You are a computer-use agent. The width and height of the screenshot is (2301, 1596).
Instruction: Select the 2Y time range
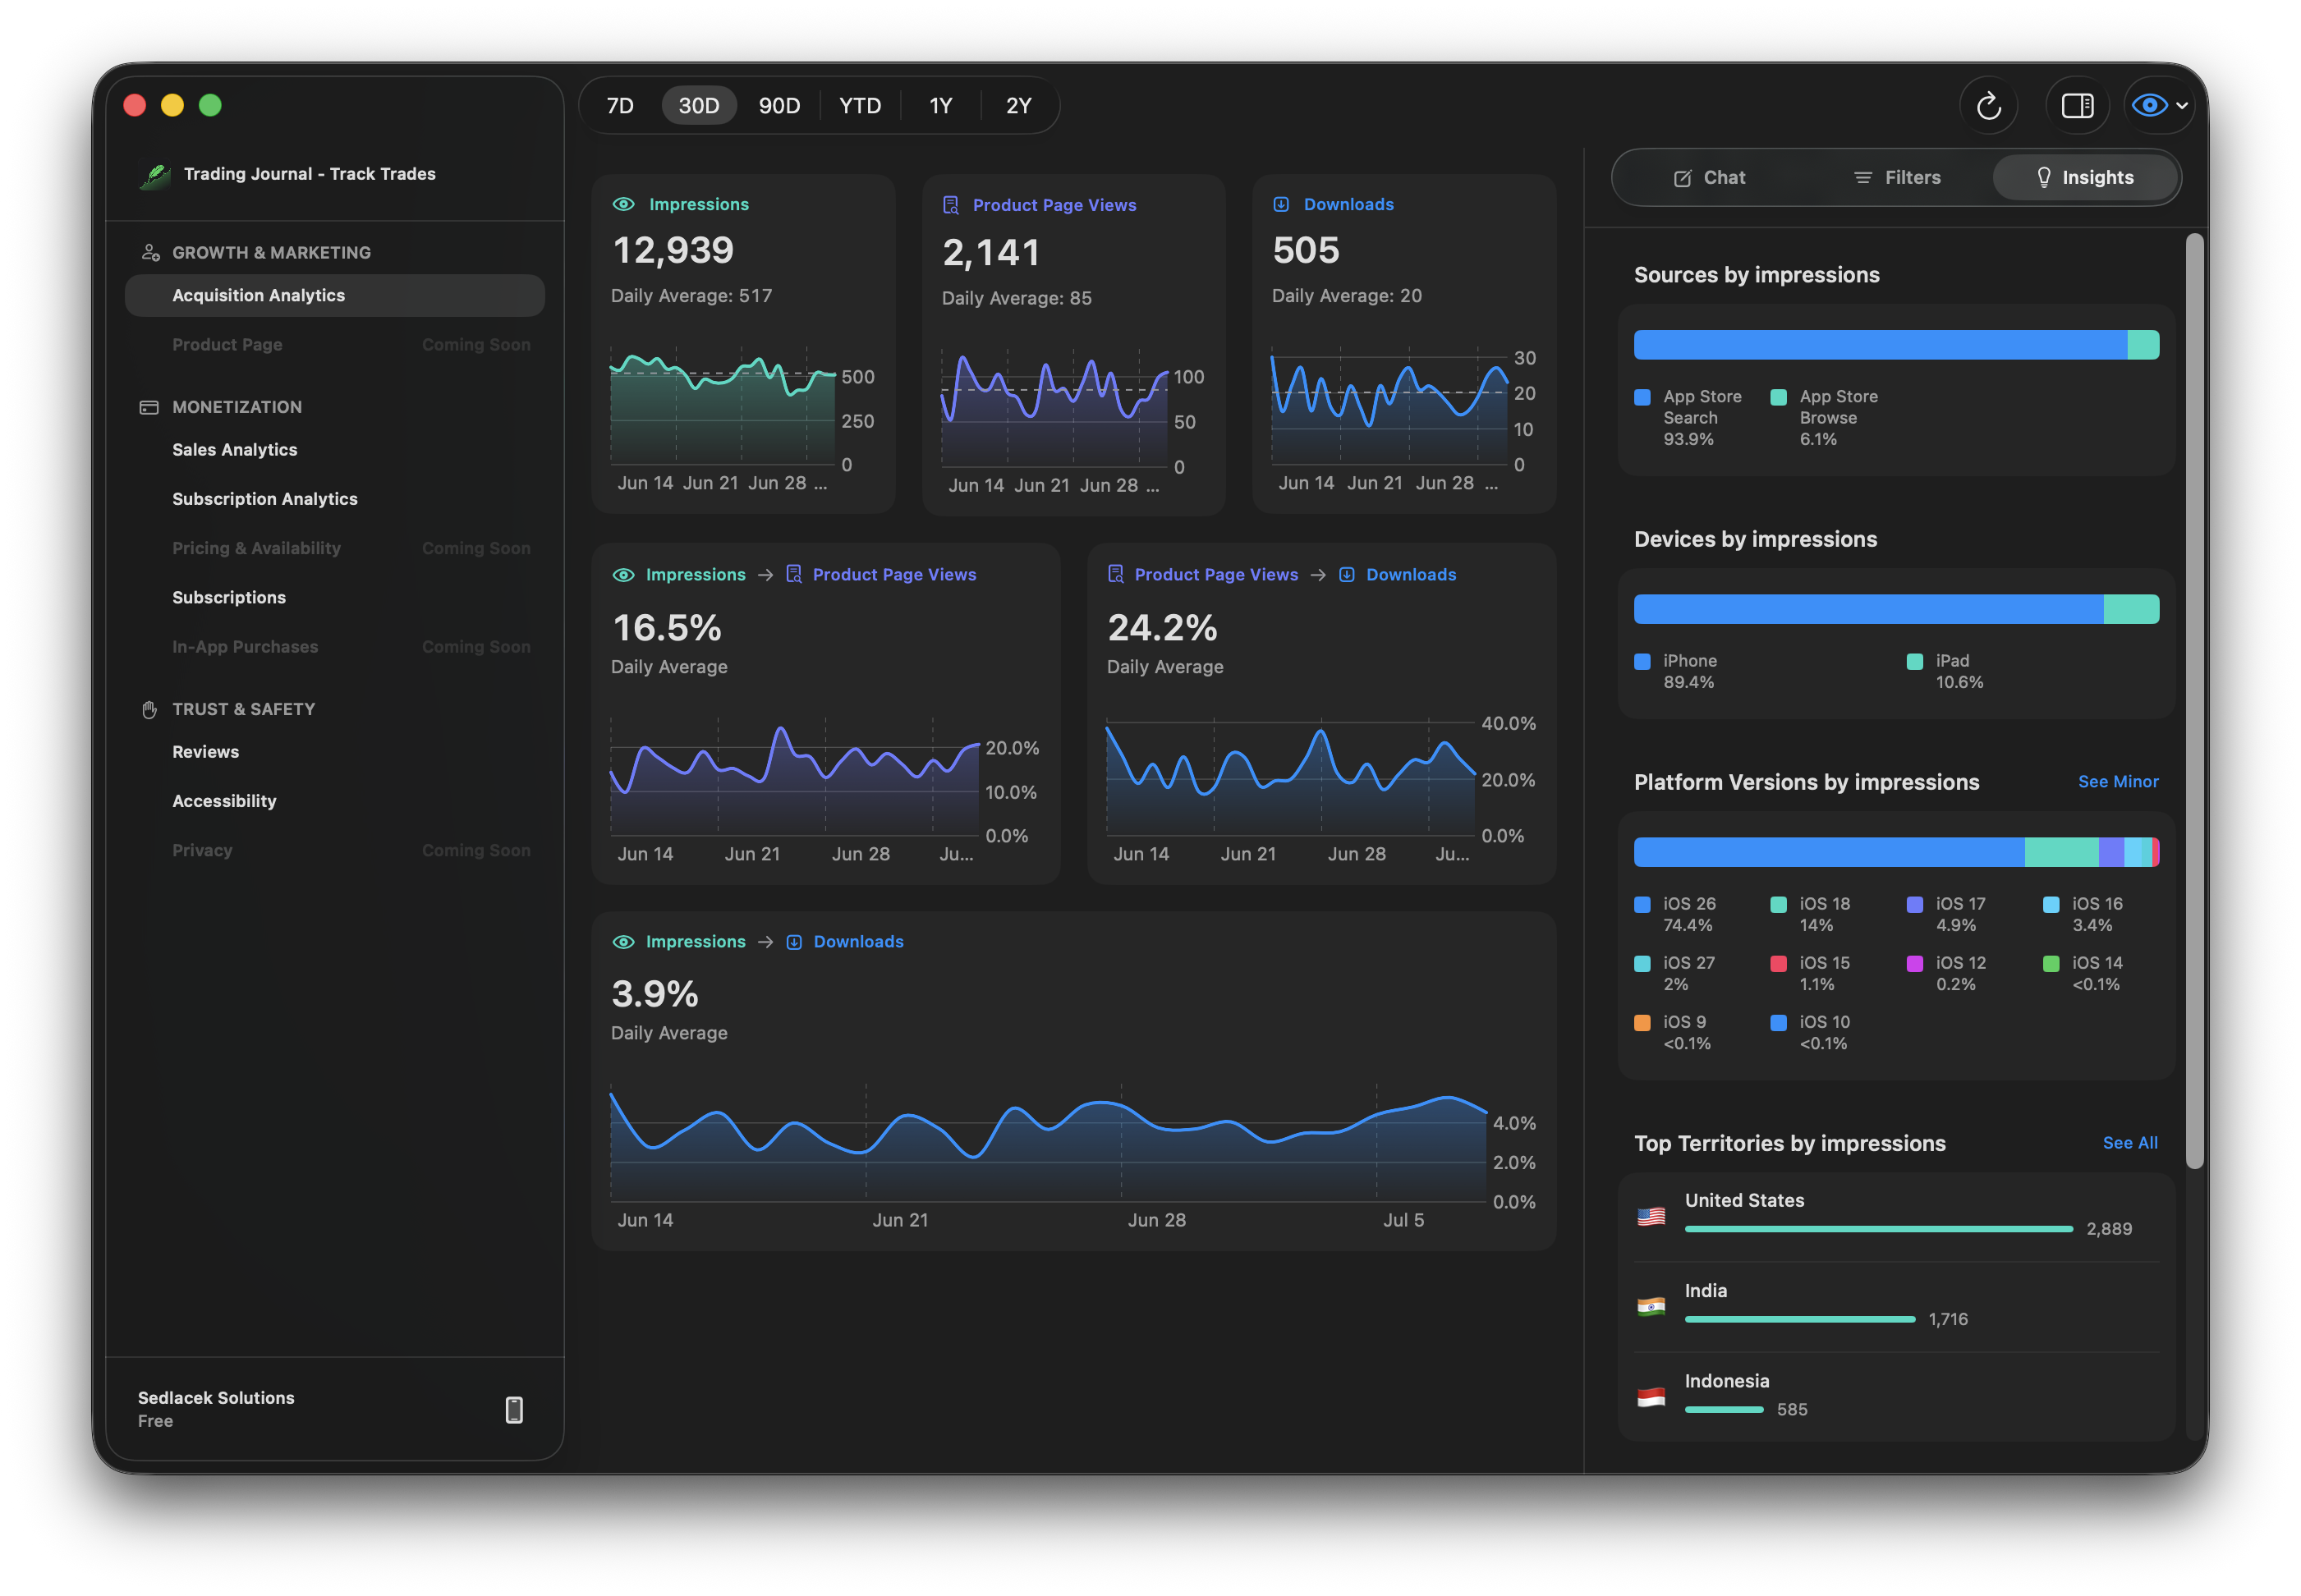pyautogui.click(x=1019, y=106)
